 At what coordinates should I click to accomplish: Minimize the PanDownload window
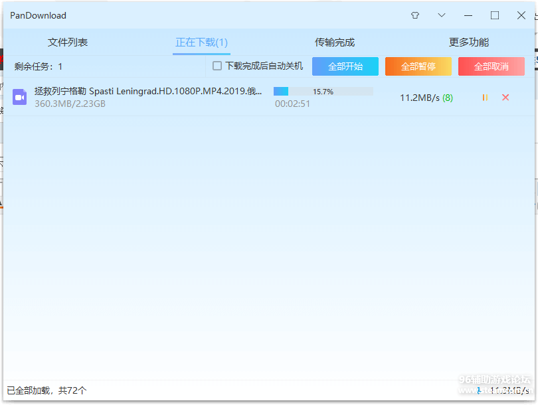(x=468, y=15)
